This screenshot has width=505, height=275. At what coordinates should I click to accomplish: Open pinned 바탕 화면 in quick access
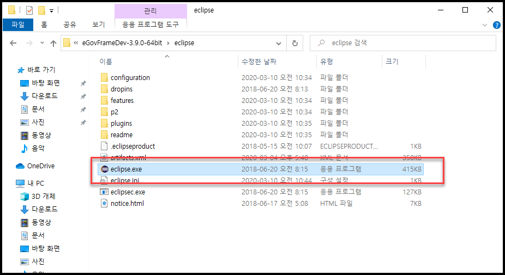(x=40, y=83)
